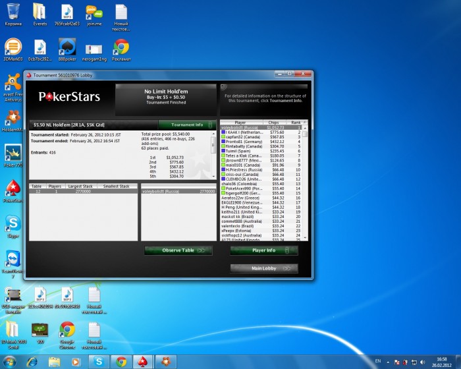Show hidden icons in the system tray
Viewport: 461px width, 369px height.
click(x=387, y=362)
